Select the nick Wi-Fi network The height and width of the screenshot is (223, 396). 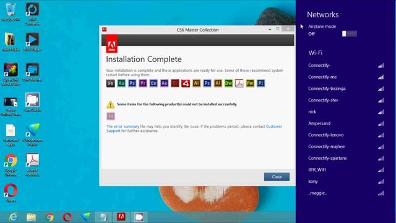coord(346,112)
